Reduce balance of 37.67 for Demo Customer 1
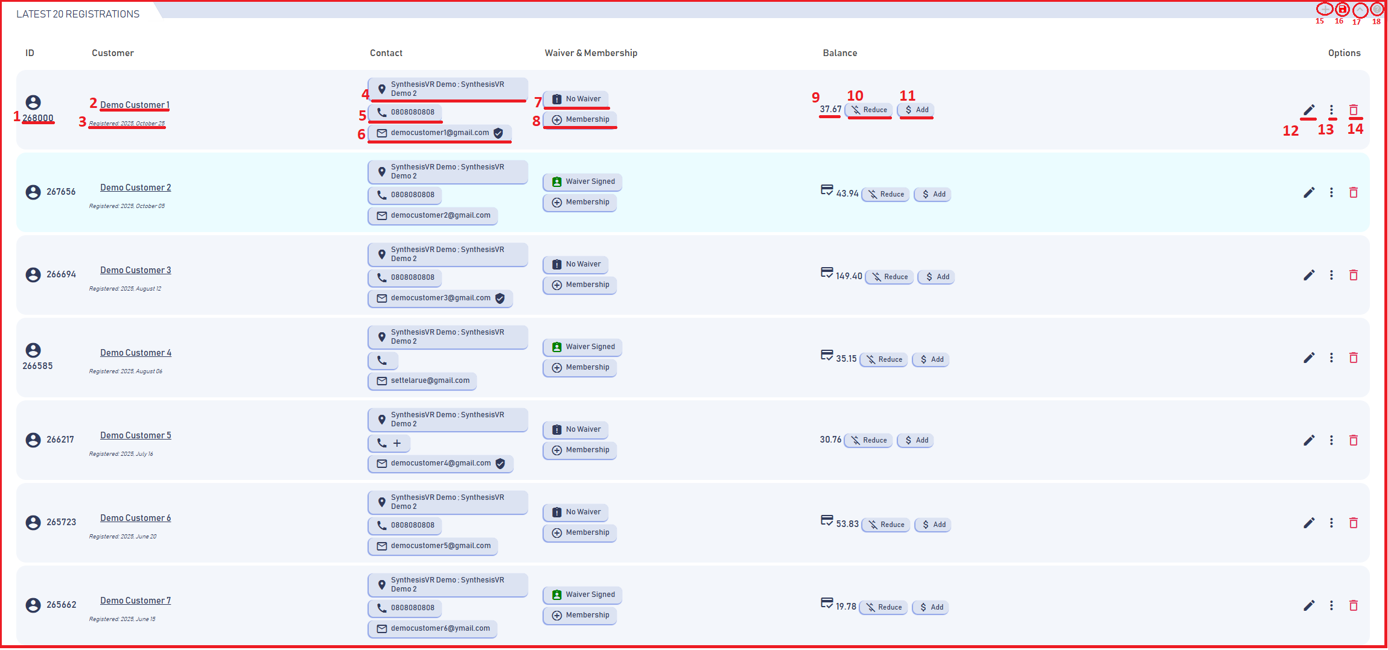 point(868,110)
